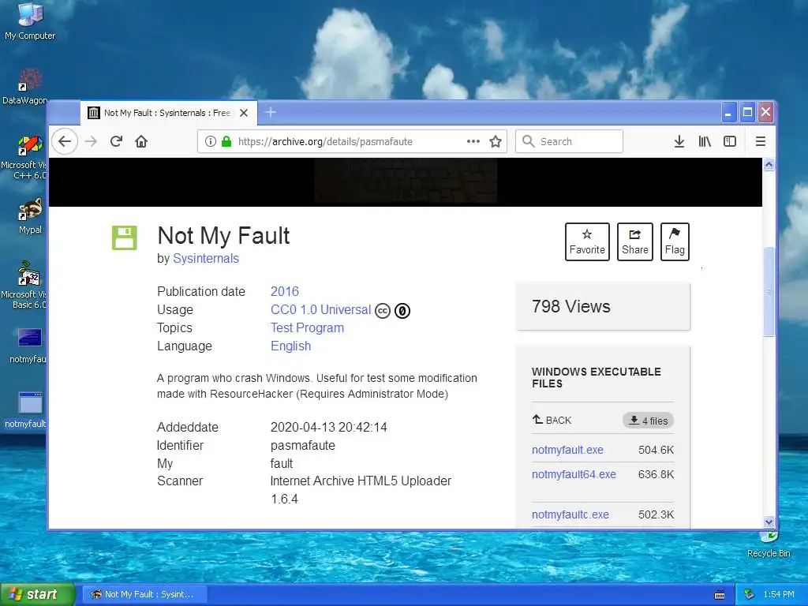This screenshot has width=808, height=606.
Task: Open the Sysinternals creator link
Action: 206,258
